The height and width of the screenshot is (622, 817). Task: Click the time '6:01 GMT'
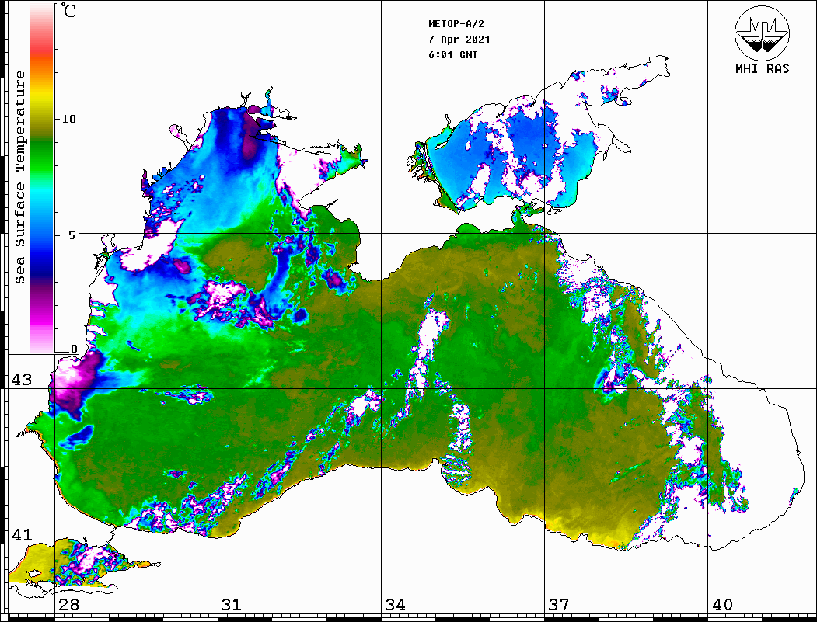453,55
